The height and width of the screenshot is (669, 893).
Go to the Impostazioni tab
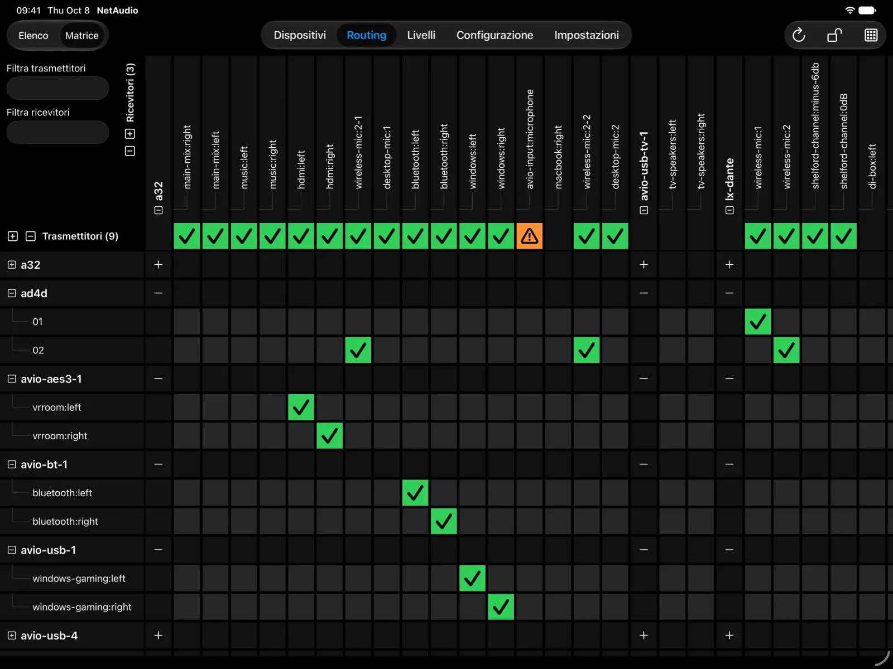coord(586,35)
